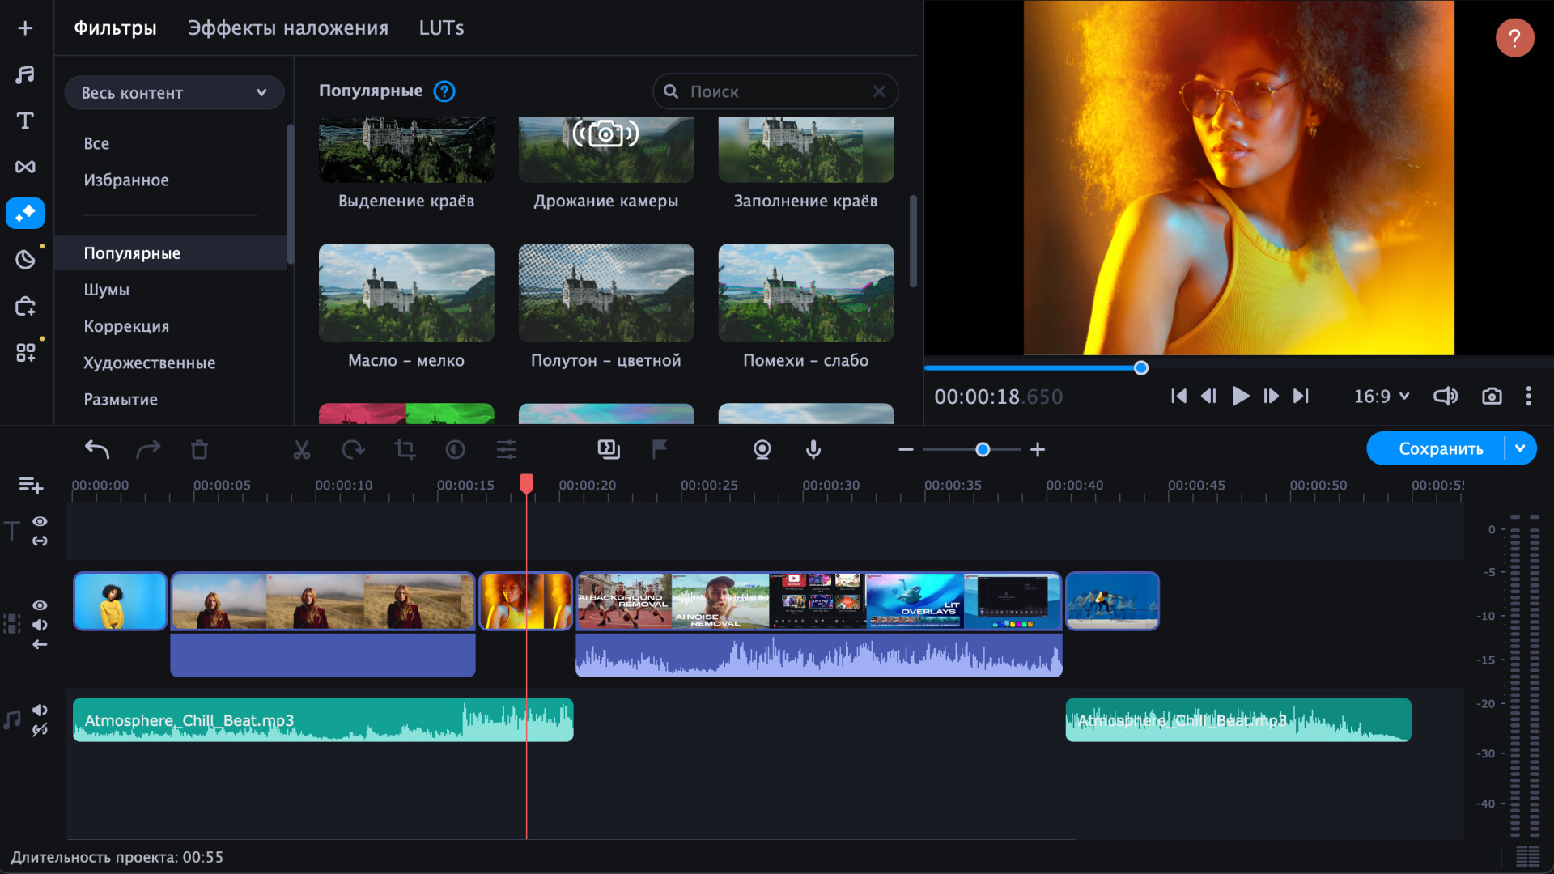Click the Сохранить button
Screen dimensions: 1554x874
tap(1442, 448)
